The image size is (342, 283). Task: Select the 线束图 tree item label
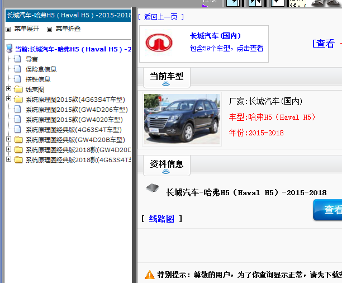click(35, 89)
